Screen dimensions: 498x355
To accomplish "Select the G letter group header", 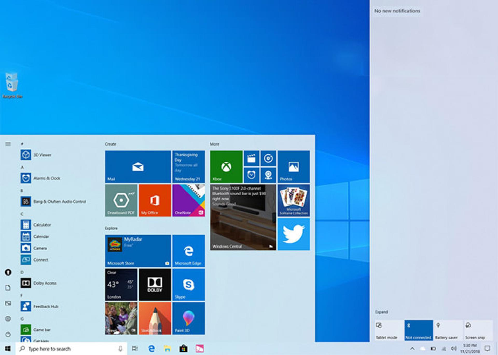I will coord(22,319).
